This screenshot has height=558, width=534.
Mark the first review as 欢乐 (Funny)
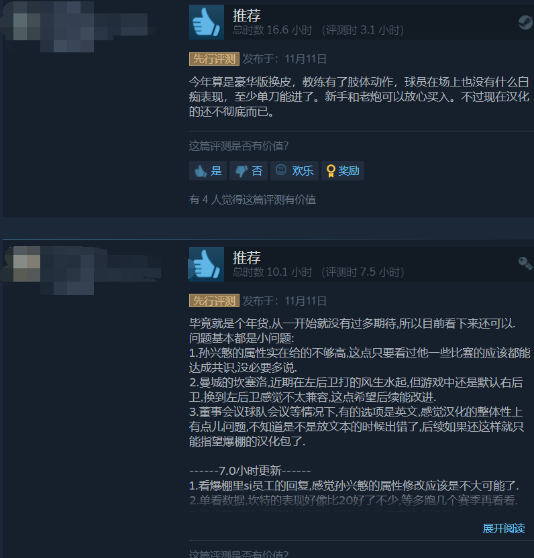coord(295,171)
